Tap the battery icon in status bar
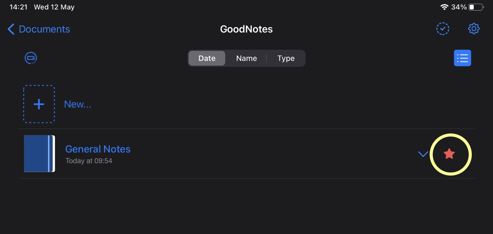The image size is (493, 234). pos(476,7)
